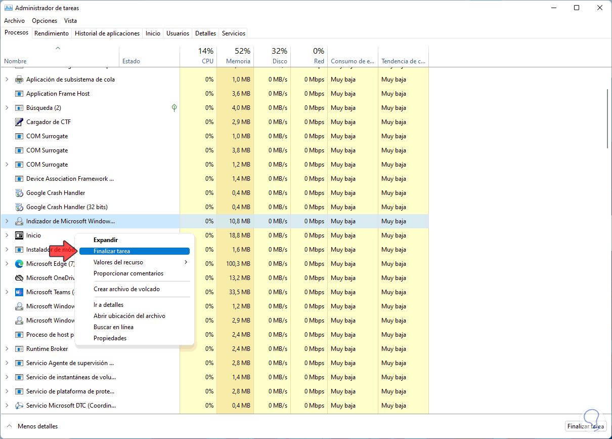
Task: Sort by the Consumo de energía column
Action: point(353,56)
